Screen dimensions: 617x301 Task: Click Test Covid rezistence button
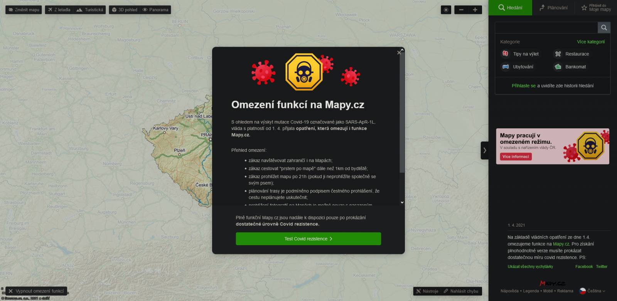tap(308, 239)
